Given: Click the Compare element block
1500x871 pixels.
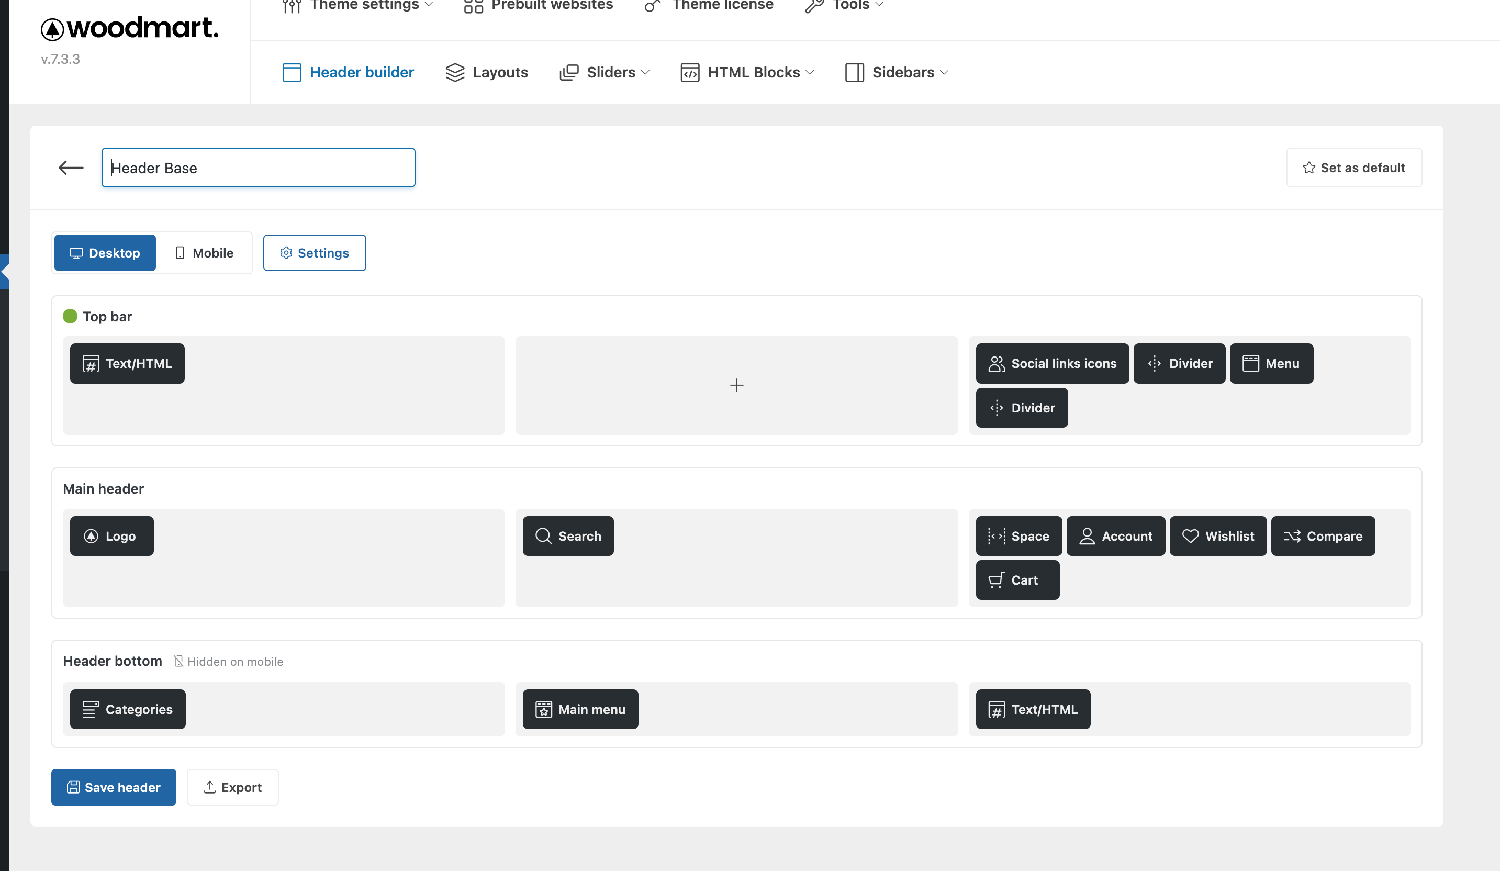Looking at the screenshot, I should click(1323, 536).
